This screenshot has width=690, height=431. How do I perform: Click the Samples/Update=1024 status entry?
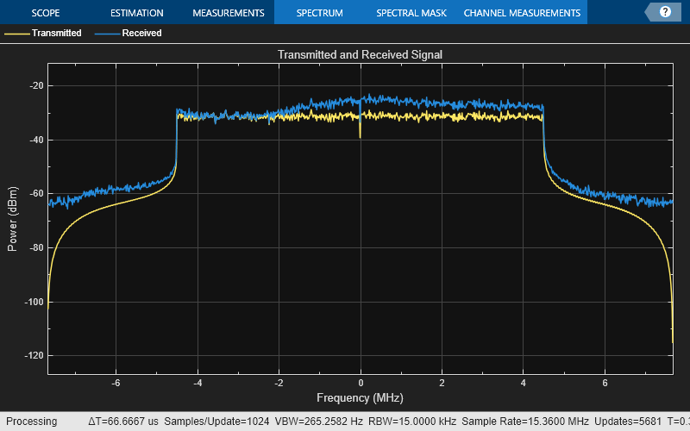click(x=216, y=422)
